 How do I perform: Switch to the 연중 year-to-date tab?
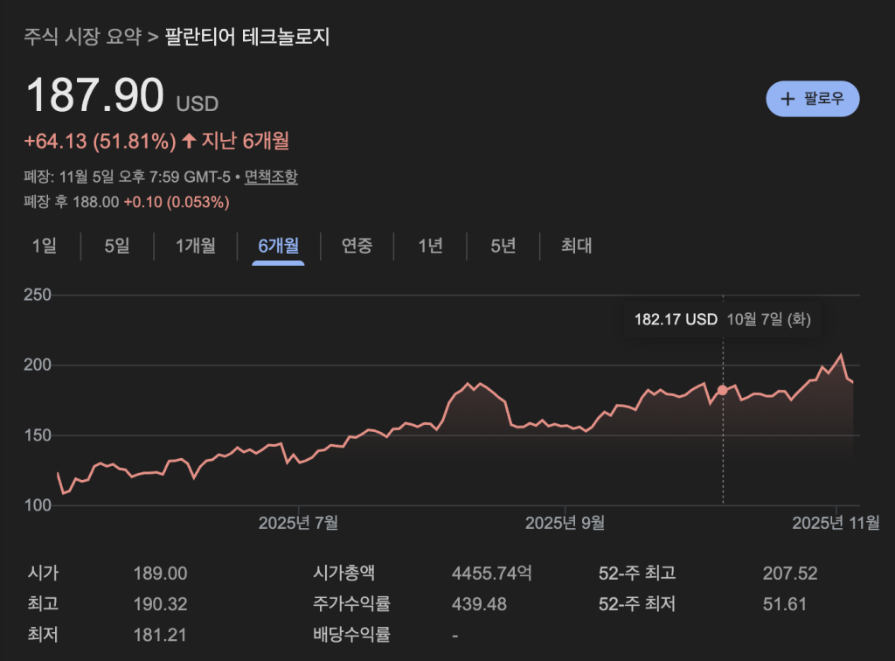[357, 246]
